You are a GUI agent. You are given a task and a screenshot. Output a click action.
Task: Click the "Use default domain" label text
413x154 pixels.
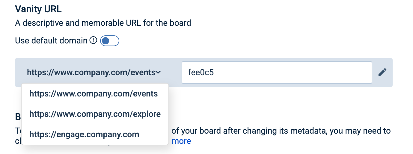click(x=51, y=40)
